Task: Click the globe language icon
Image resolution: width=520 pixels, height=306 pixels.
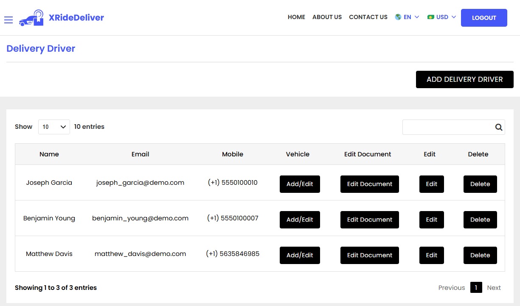Action: click(398, 17)
